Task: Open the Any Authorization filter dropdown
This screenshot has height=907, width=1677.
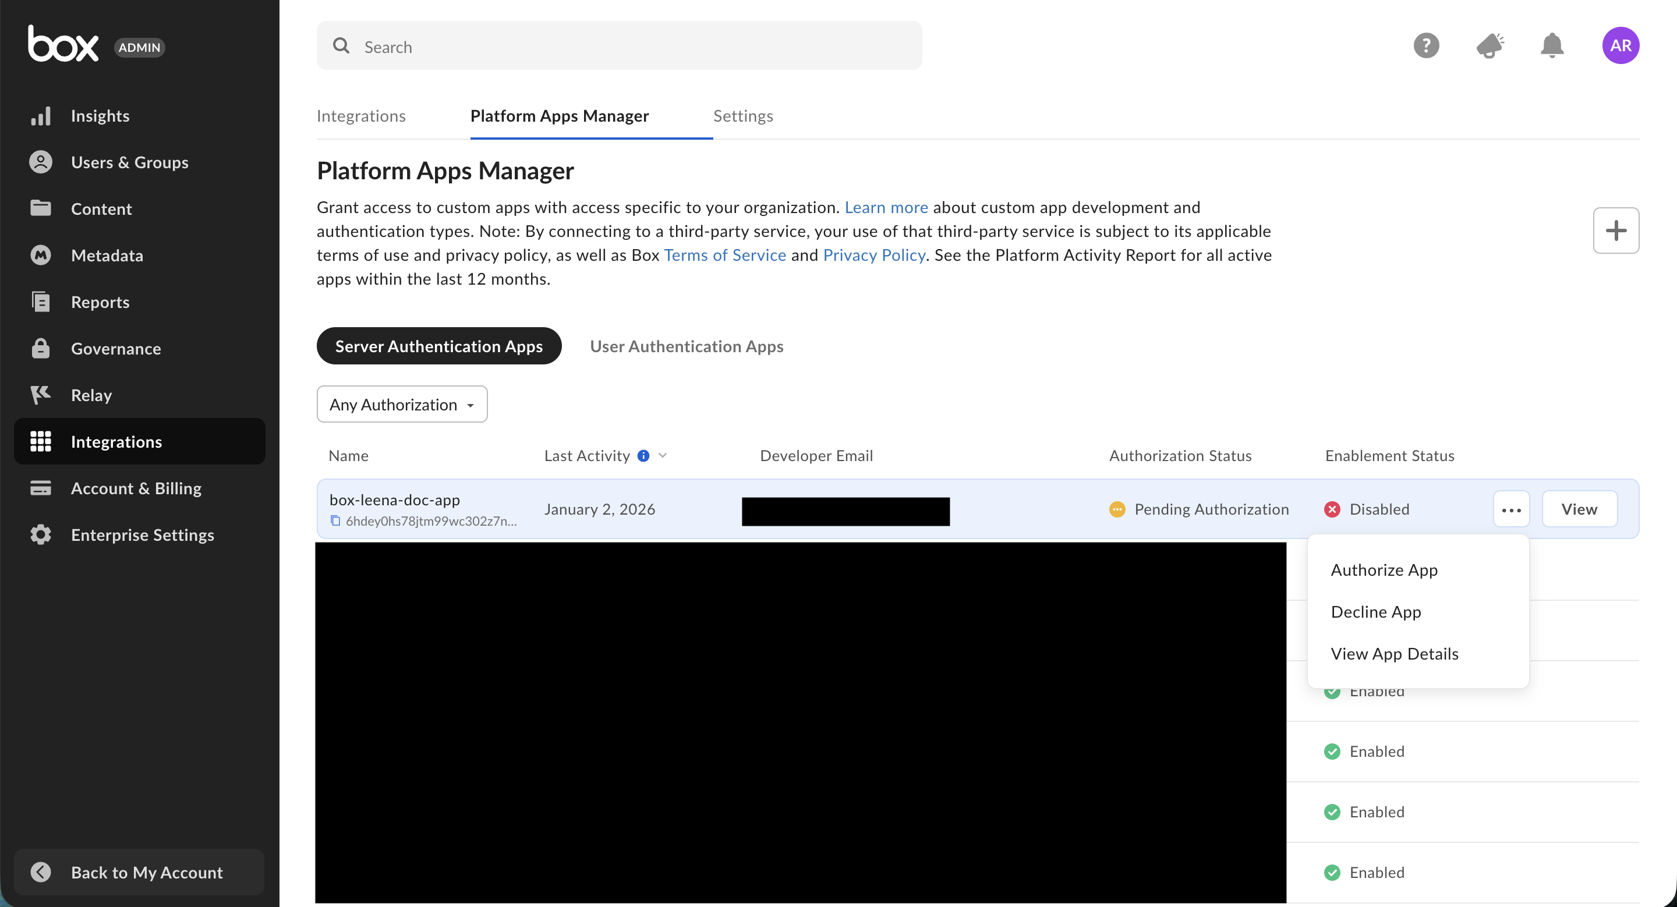Action: 402,404
